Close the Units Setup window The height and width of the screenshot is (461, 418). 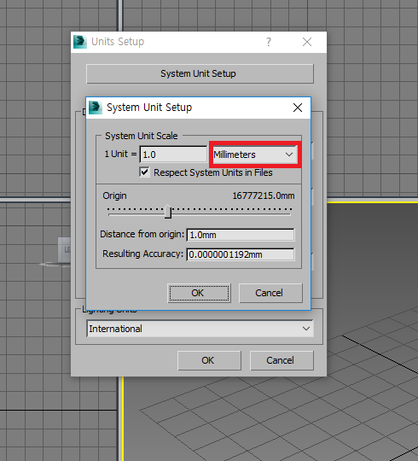coord(307,42)
